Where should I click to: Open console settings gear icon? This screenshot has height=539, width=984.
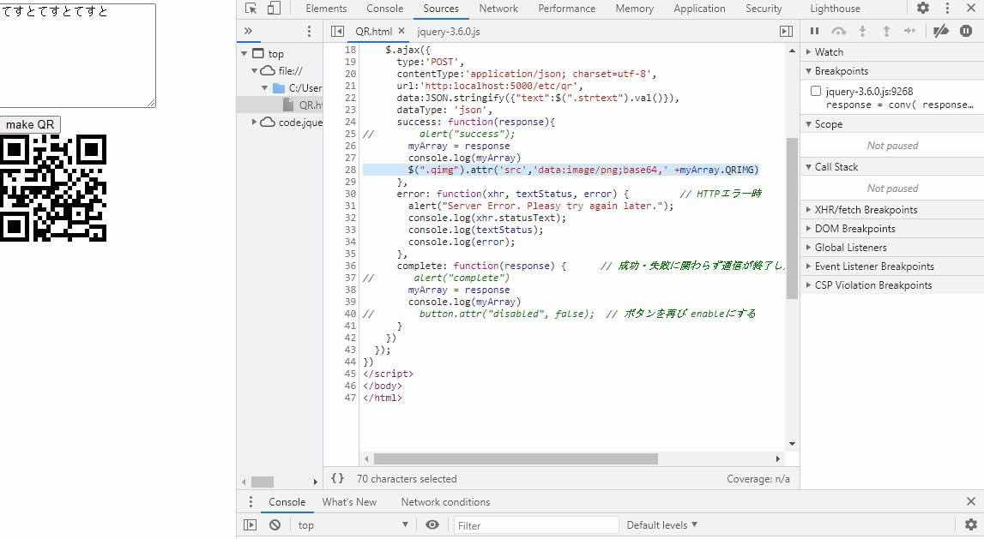click(x=971, y=524)
